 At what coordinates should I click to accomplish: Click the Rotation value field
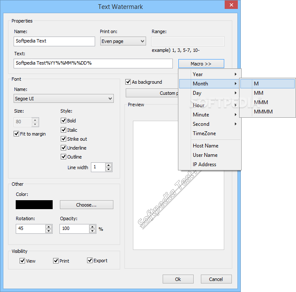[31, 229]
